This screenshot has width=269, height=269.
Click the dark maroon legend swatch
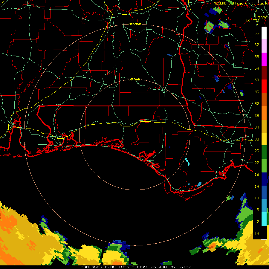click(x=264, y=73)
